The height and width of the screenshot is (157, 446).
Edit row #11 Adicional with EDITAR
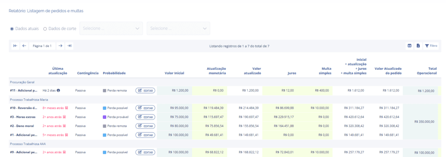(145, 91)
